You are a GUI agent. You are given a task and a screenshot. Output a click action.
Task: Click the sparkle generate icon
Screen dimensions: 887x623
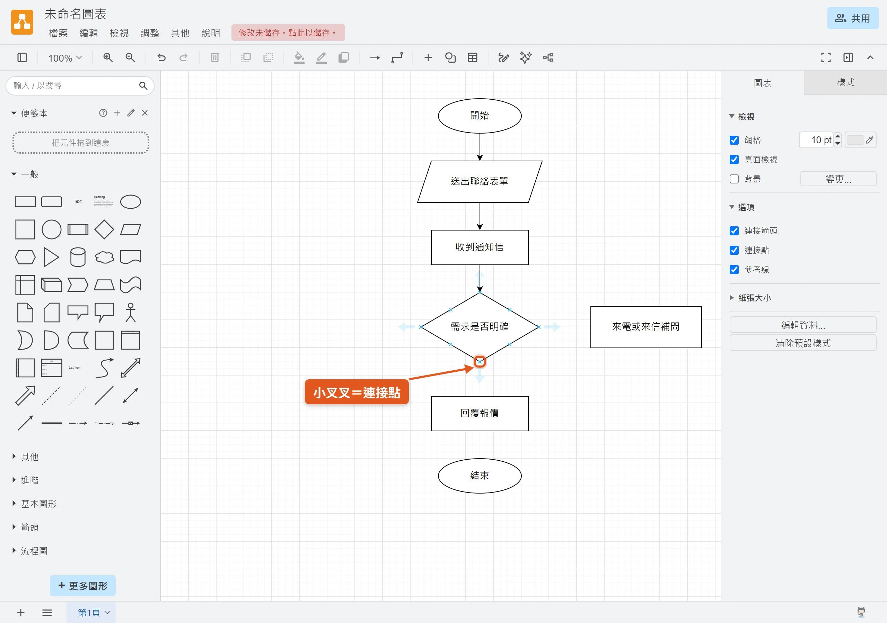525,57
